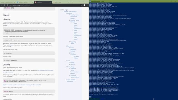The height and width of the screenshot is (100, 178).
Task: Open a new browser tab
Action: pyautogui.click(x=72, y=2)
